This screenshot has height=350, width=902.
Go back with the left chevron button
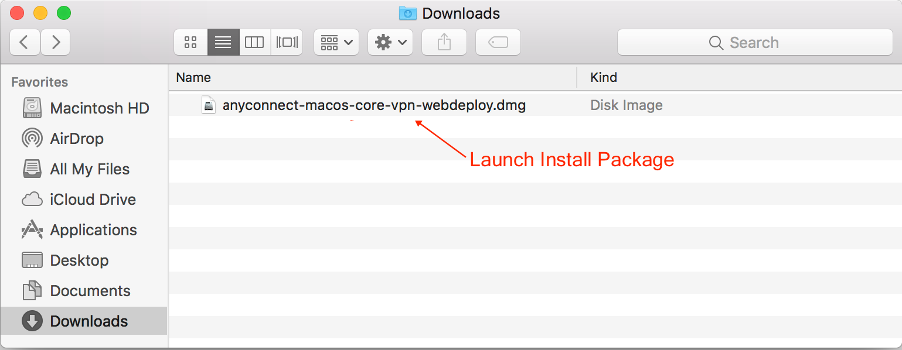point(25,42)
